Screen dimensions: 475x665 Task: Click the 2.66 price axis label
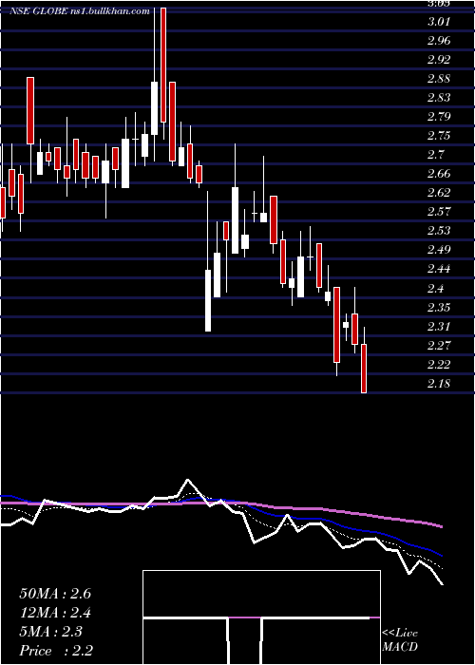pos(439,174)
